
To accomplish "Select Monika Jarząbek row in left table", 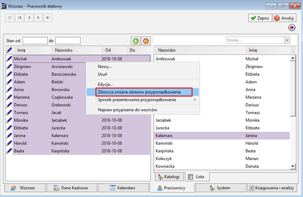I will [x=81, y=120].
